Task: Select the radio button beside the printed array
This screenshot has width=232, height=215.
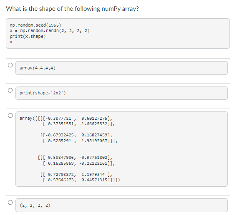Action: click(x=10, y=115)
